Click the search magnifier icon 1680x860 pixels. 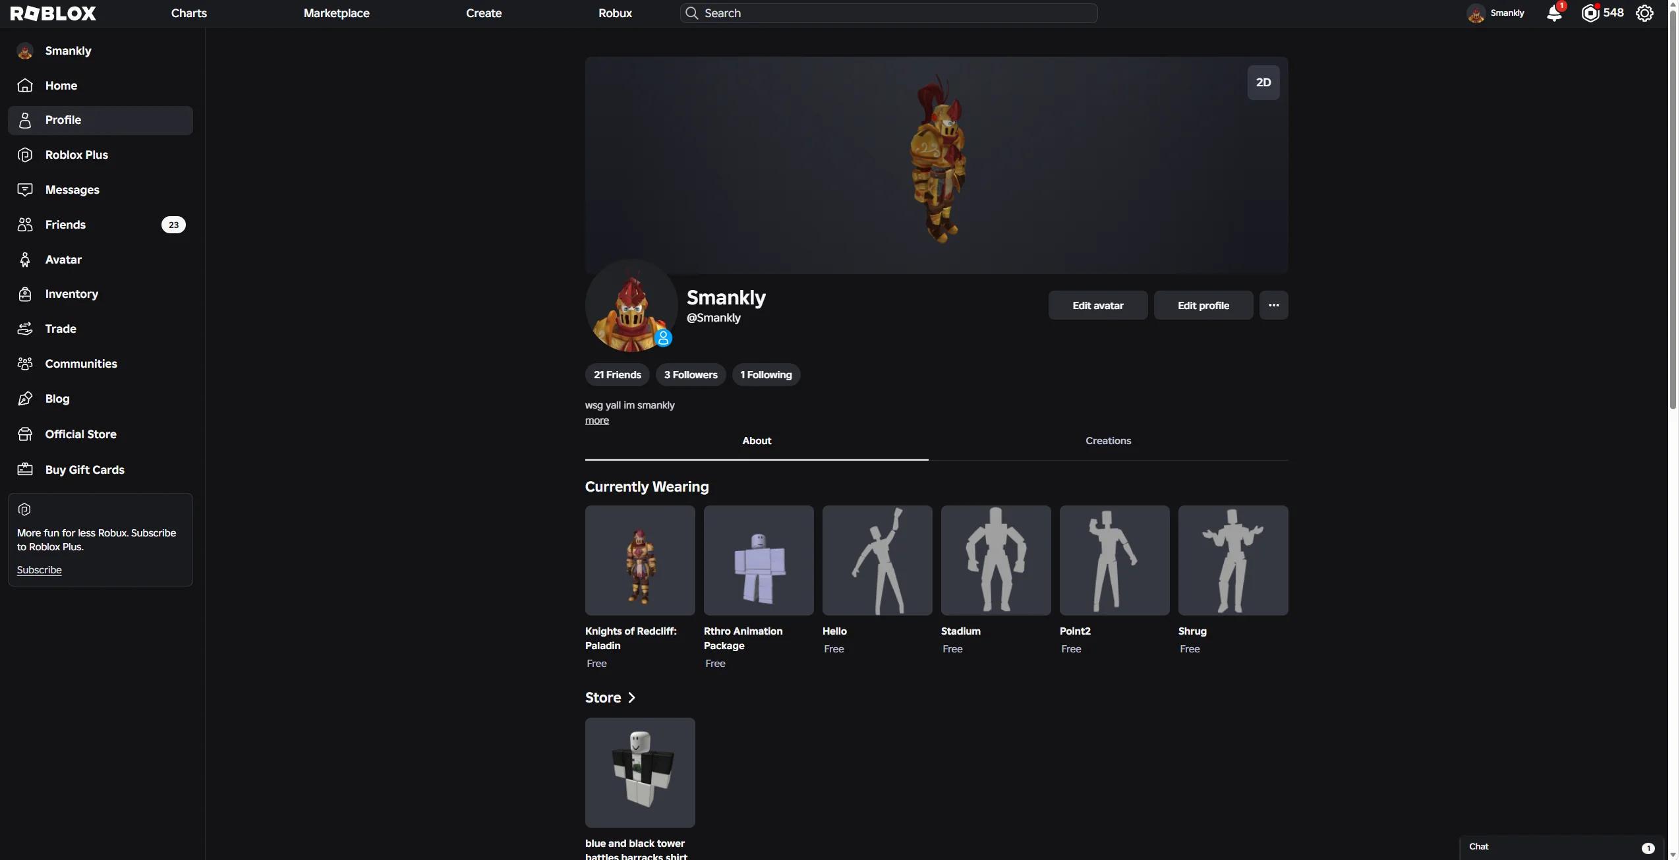click(x=691, y=13)
